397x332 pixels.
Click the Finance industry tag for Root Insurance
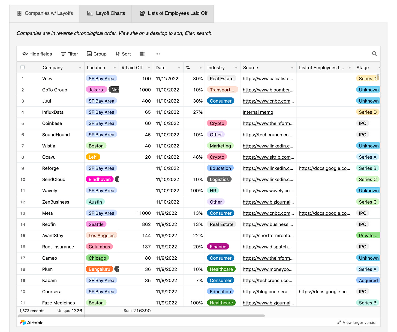[218, 247]
